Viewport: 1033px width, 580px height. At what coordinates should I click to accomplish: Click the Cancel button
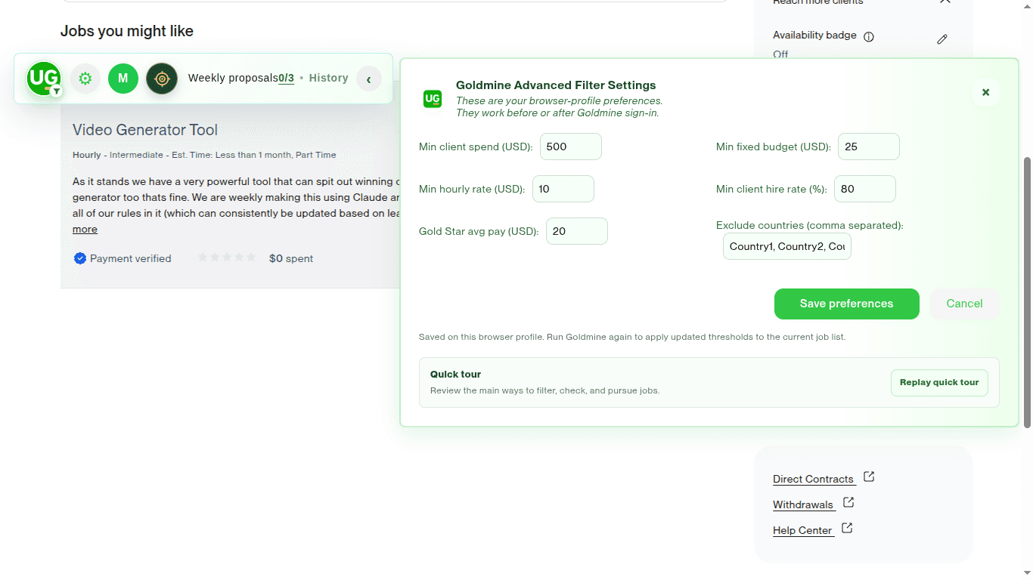(965, 304)
